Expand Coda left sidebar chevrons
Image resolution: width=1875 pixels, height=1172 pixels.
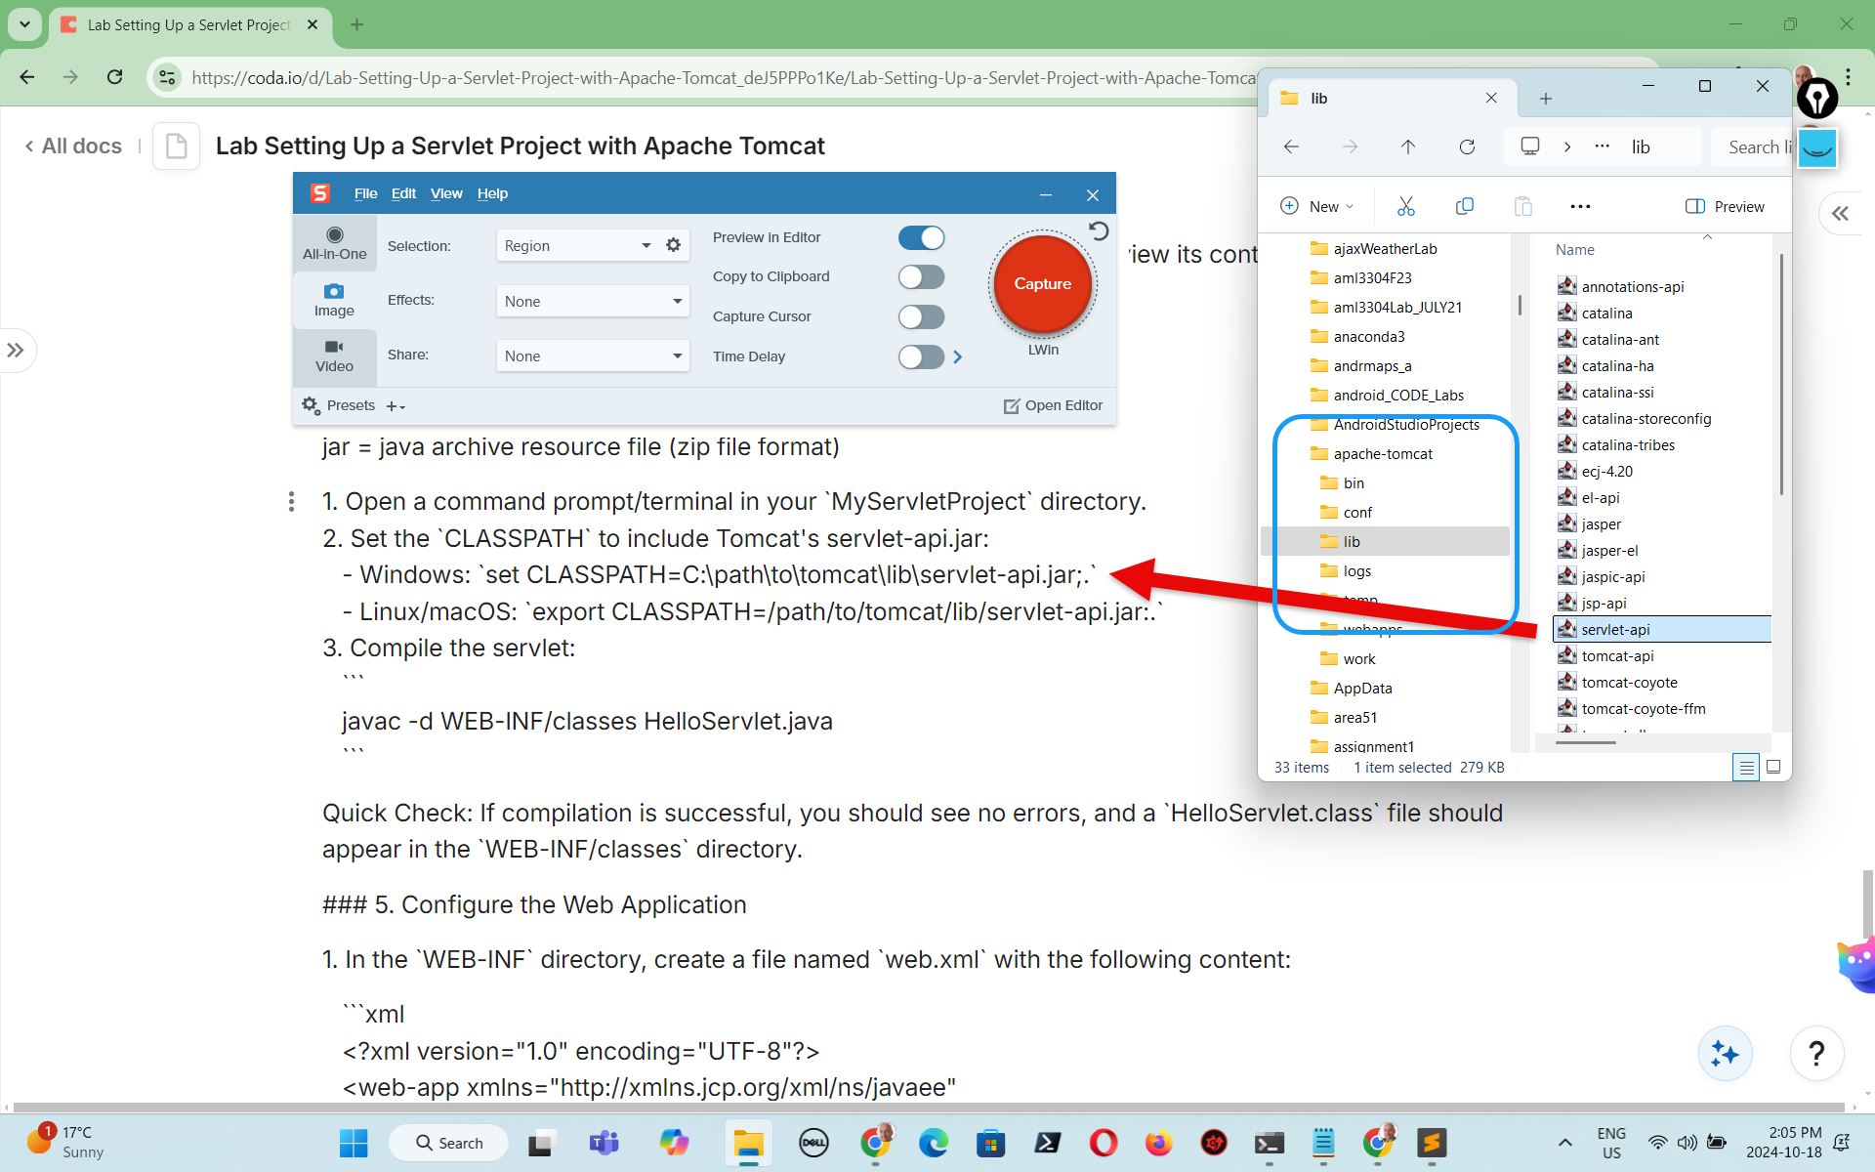(x=16, y=350)
